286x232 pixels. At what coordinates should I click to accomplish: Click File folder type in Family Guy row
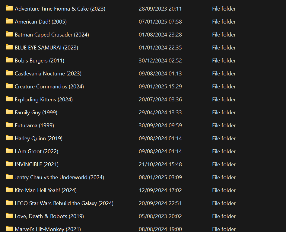(x=224, y=113)
